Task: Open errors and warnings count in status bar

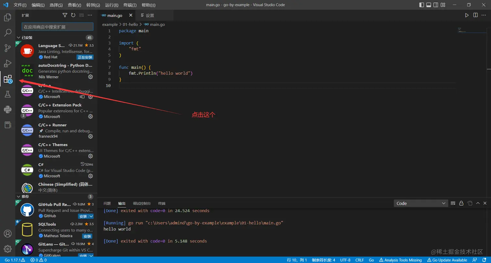Action: 39,260
